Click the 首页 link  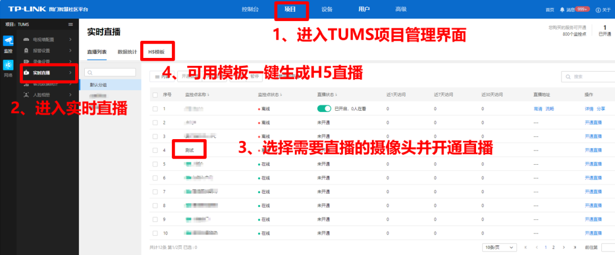550,10
